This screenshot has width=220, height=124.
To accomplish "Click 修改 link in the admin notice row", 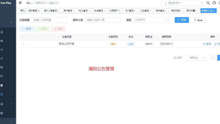I will pyautogui.click(x=207, y=44).
